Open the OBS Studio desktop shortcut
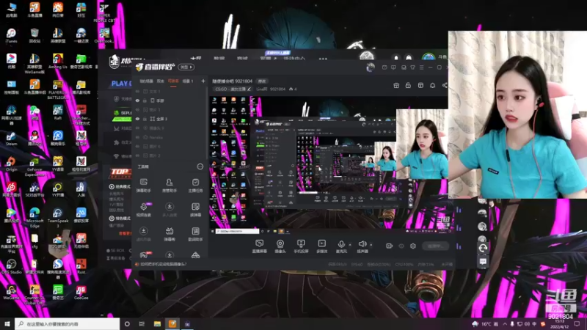 (x=11, y=266)
